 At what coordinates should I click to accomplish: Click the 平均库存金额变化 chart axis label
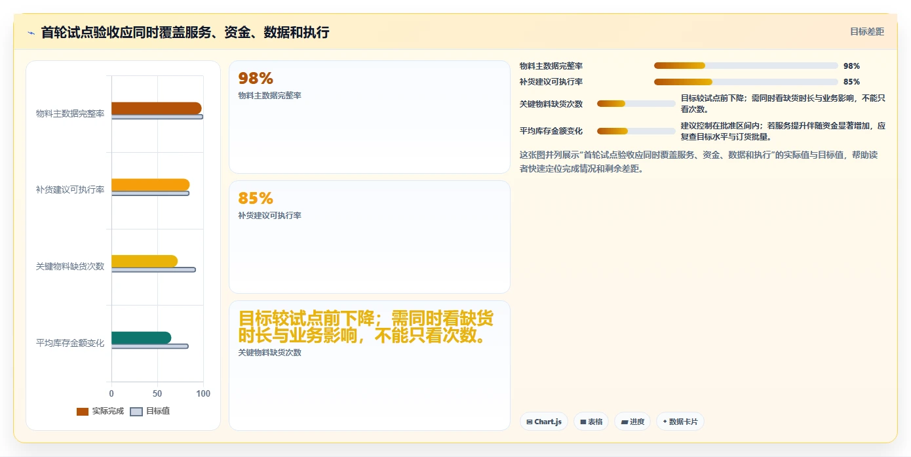(70, 342)
